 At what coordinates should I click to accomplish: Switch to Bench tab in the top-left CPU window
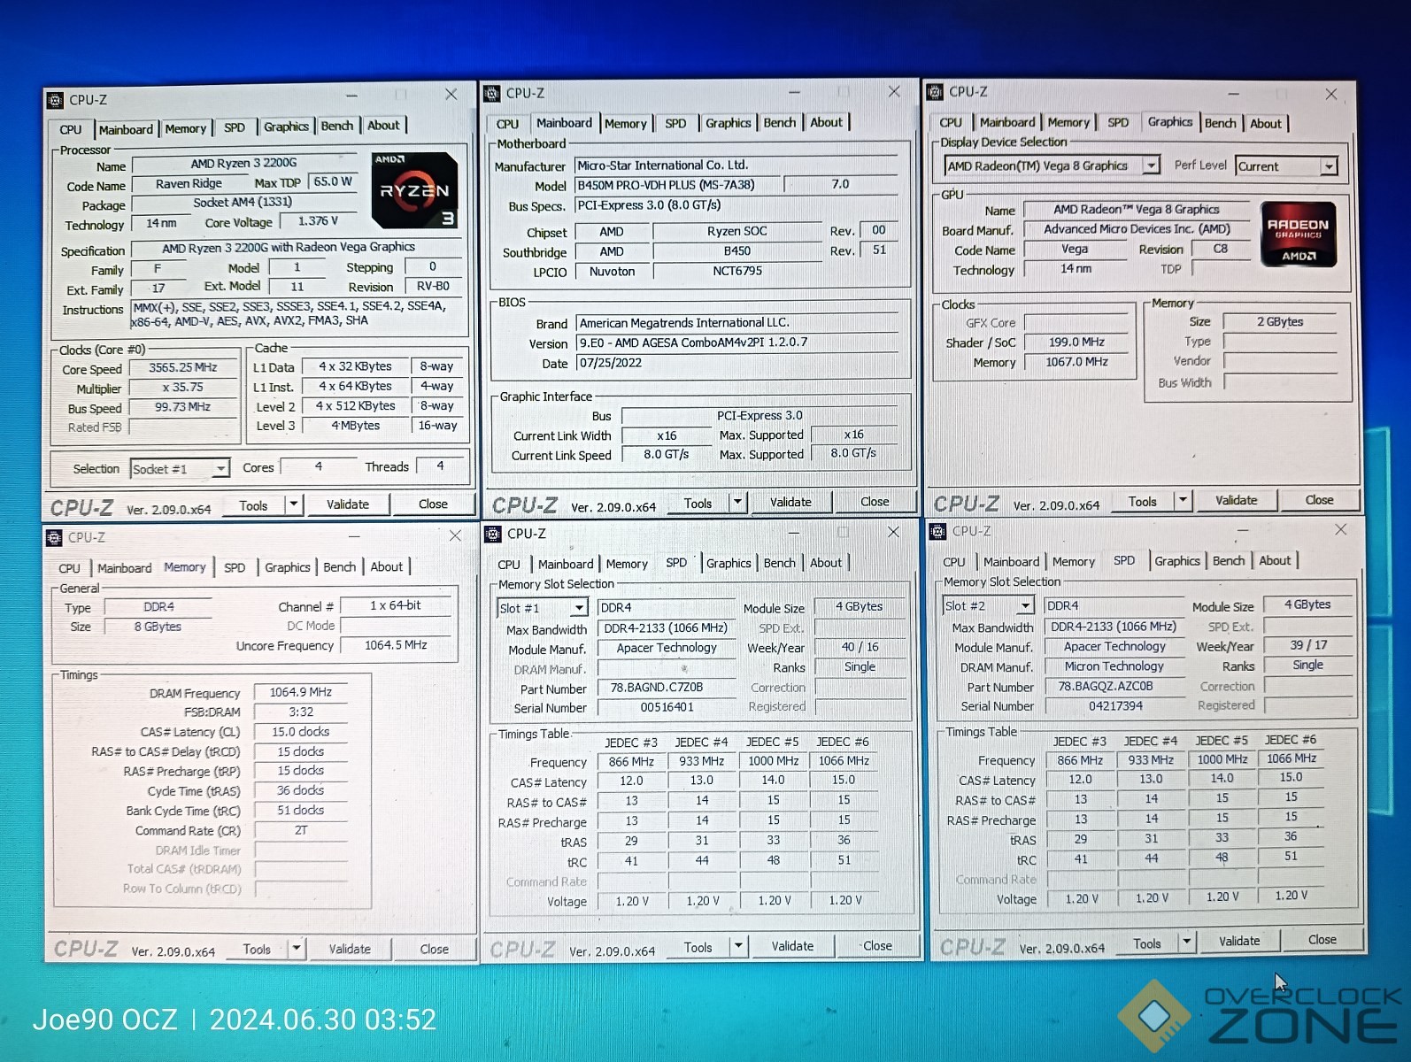[336, 126]
